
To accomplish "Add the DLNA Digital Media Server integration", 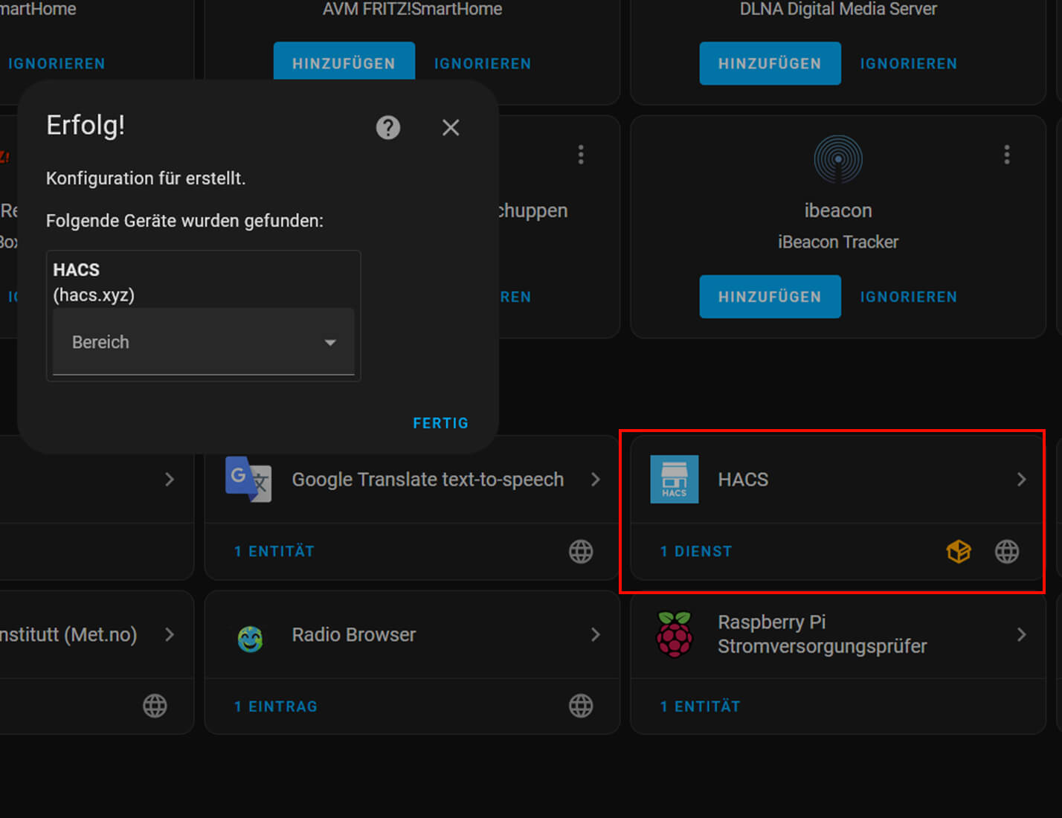I will [x=770, y=64].
